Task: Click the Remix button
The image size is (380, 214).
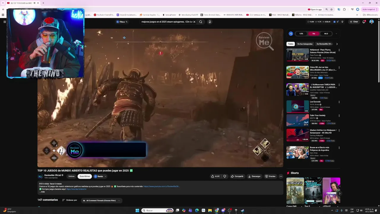Action: tap(99, 176)
